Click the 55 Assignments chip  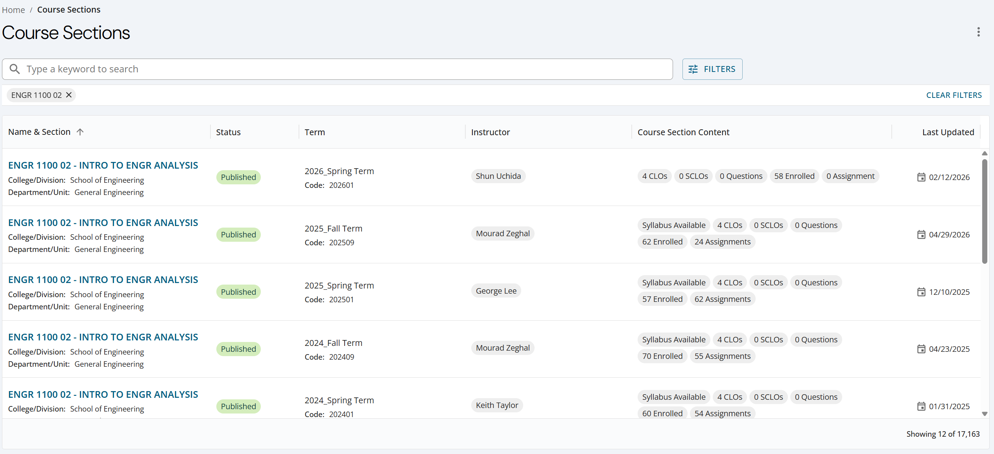(722, 356)
